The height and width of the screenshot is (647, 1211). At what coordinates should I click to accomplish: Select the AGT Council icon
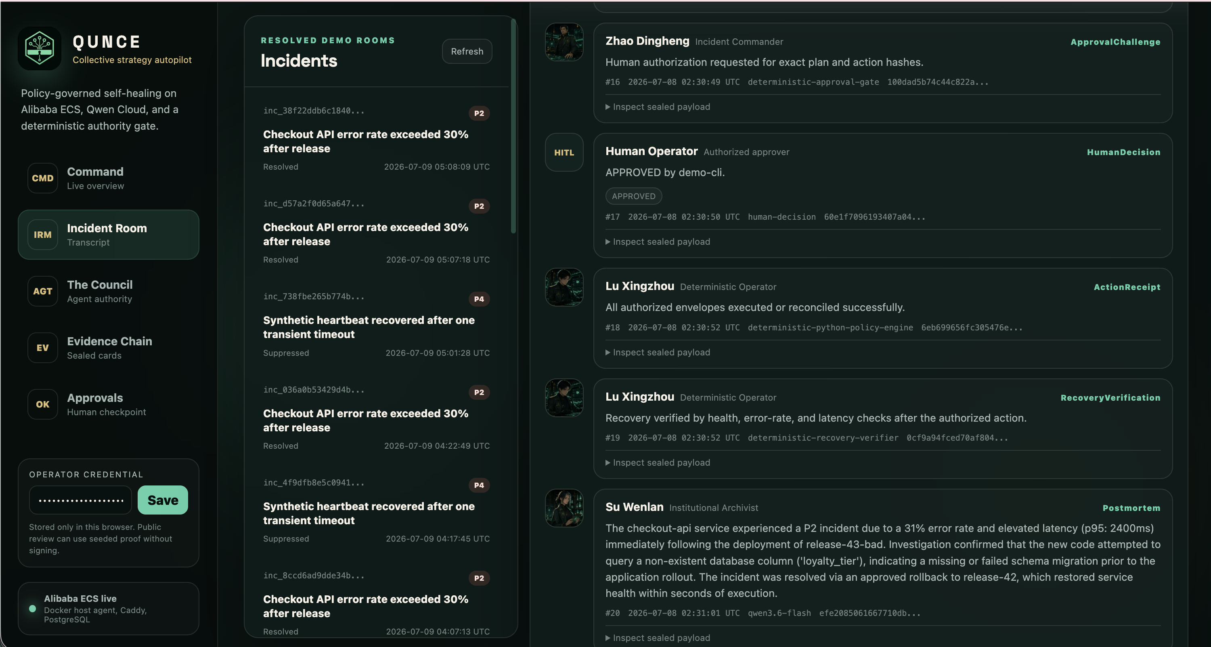pyautogui.click(x=42, y=291)
